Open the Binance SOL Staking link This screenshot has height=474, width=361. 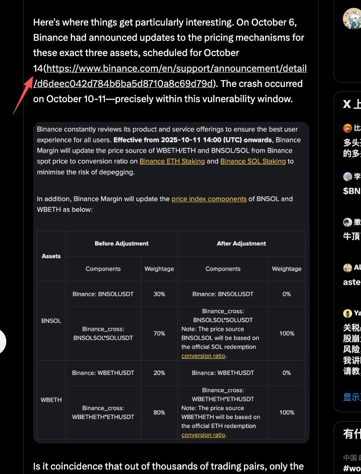click(x=253, y=161)
